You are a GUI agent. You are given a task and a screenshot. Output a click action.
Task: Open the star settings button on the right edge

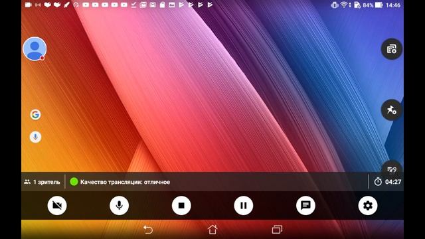click(391, 110)
